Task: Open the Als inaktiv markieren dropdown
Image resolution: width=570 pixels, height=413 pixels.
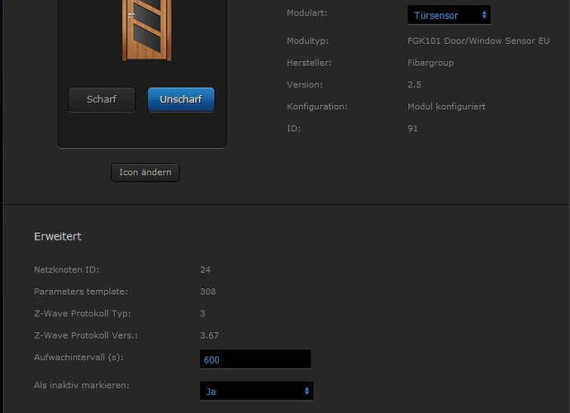Action: pos(256,391)
